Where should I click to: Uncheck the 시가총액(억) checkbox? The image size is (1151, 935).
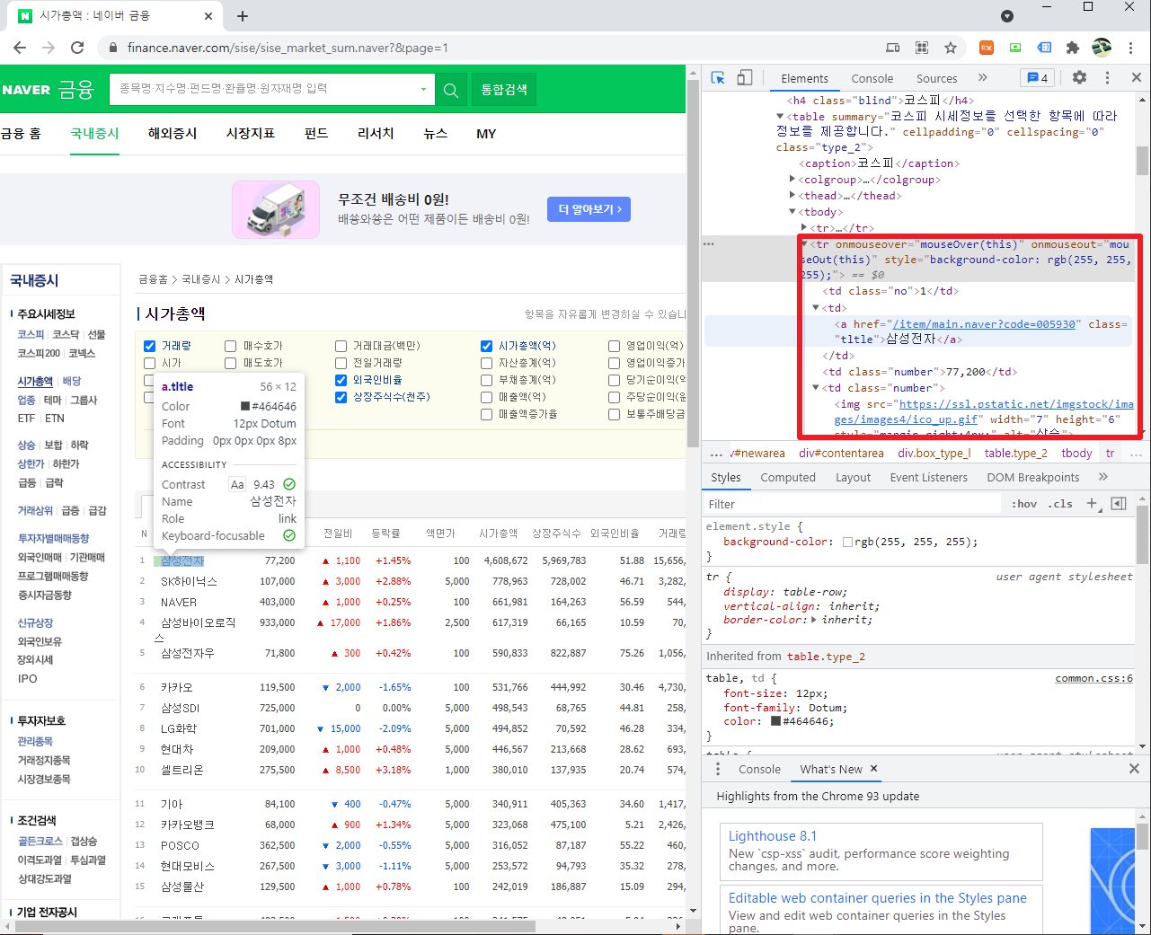click(x=487, y=346)
